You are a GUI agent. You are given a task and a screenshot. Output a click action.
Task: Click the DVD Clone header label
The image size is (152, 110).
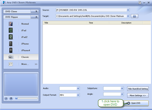coord(11,12)
